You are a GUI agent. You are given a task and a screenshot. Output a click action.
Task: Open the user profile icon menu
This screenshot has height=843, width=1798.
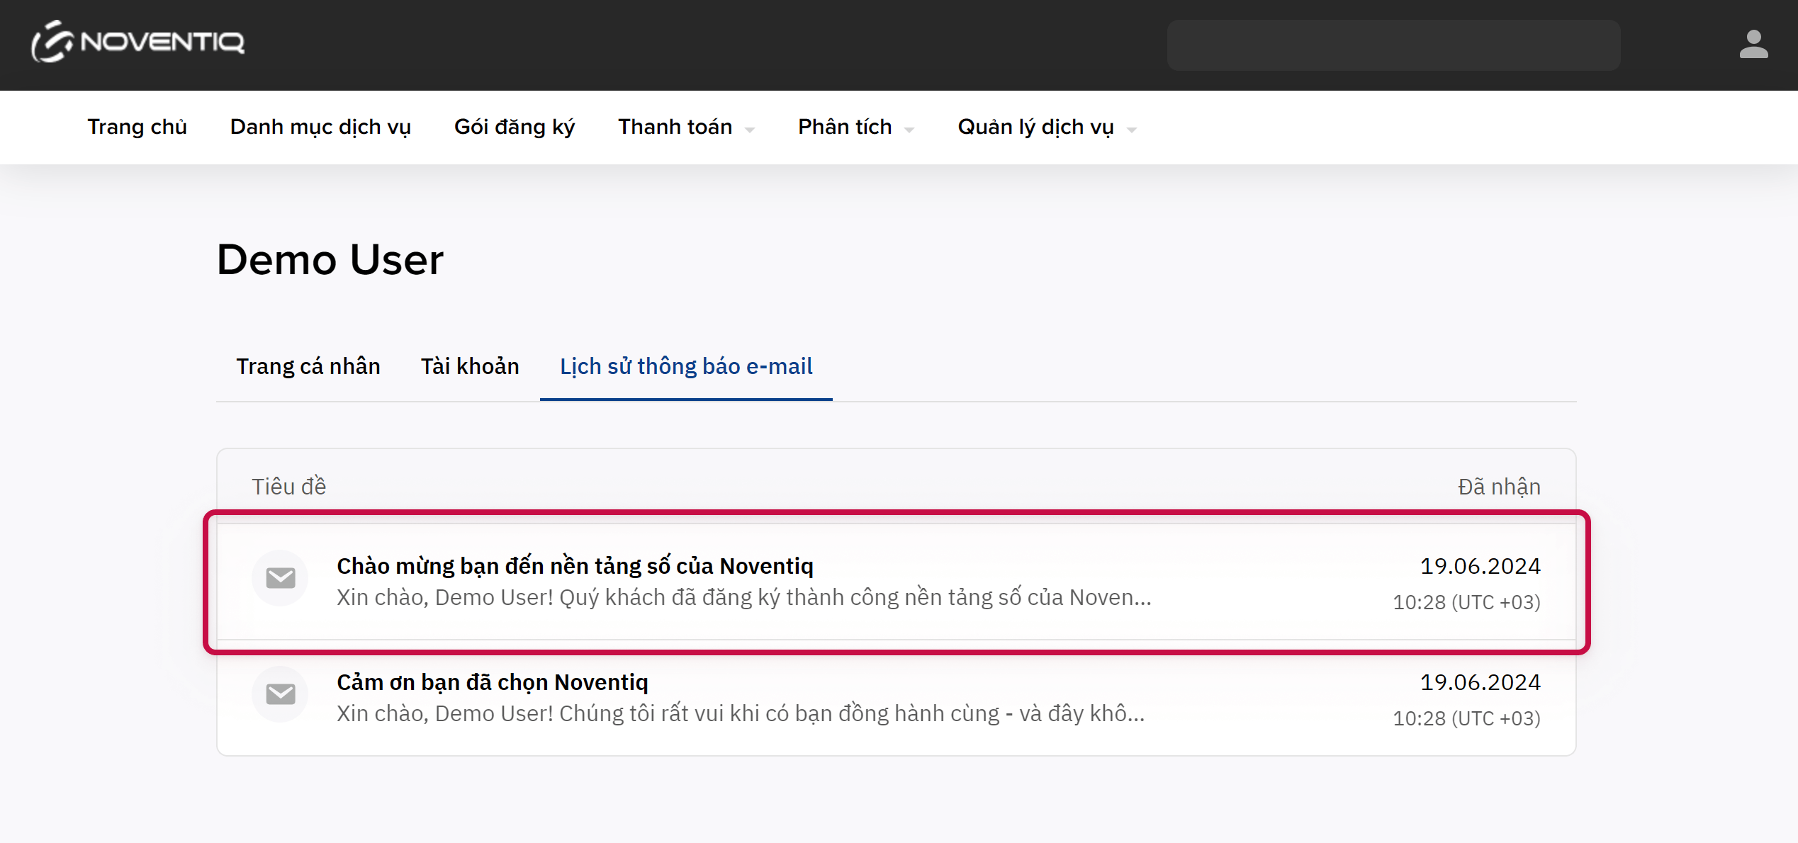click(x=1753, y=45)
